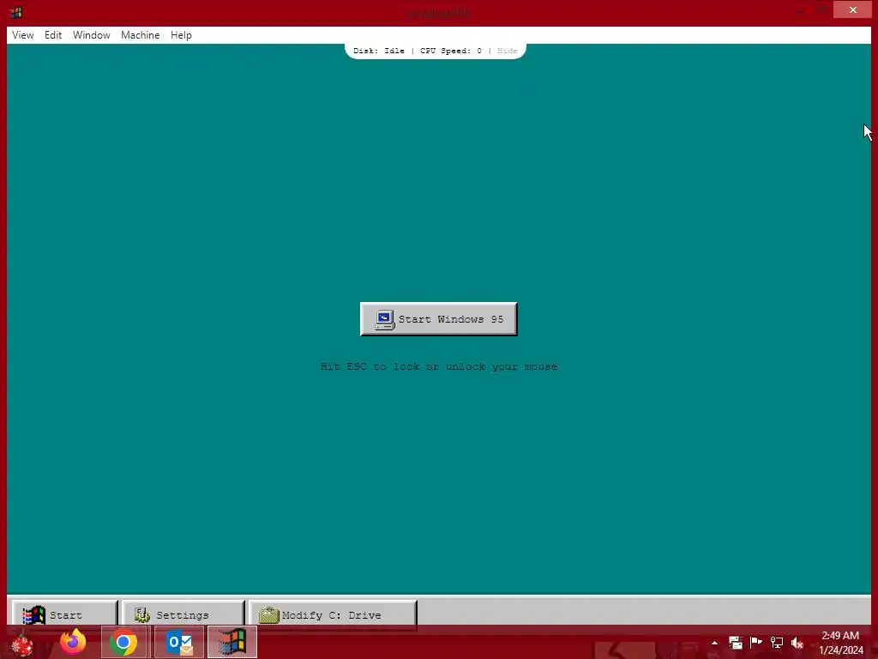
Task: Open the Modify C: Drive tab
Action: [x=334, y=614]
